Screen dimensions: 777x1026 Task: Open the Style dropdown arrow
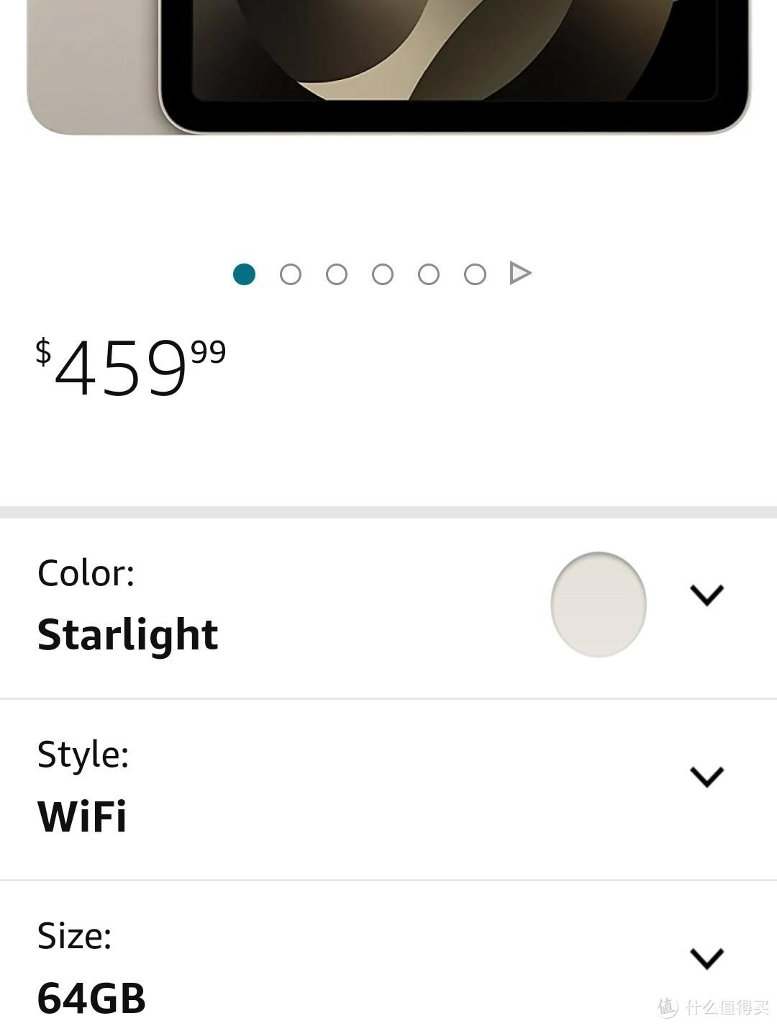pyautogui.click(x=706, y=776)
